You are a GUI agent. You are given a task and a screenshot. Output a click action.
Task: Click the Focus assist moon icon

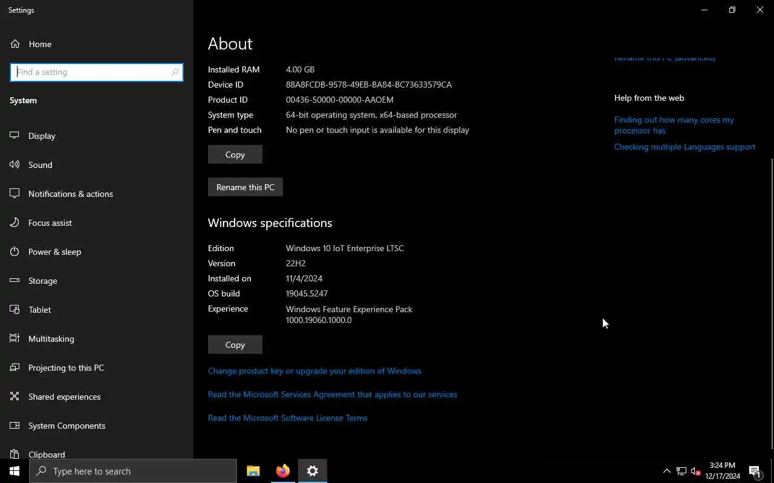tap(15, 223)
